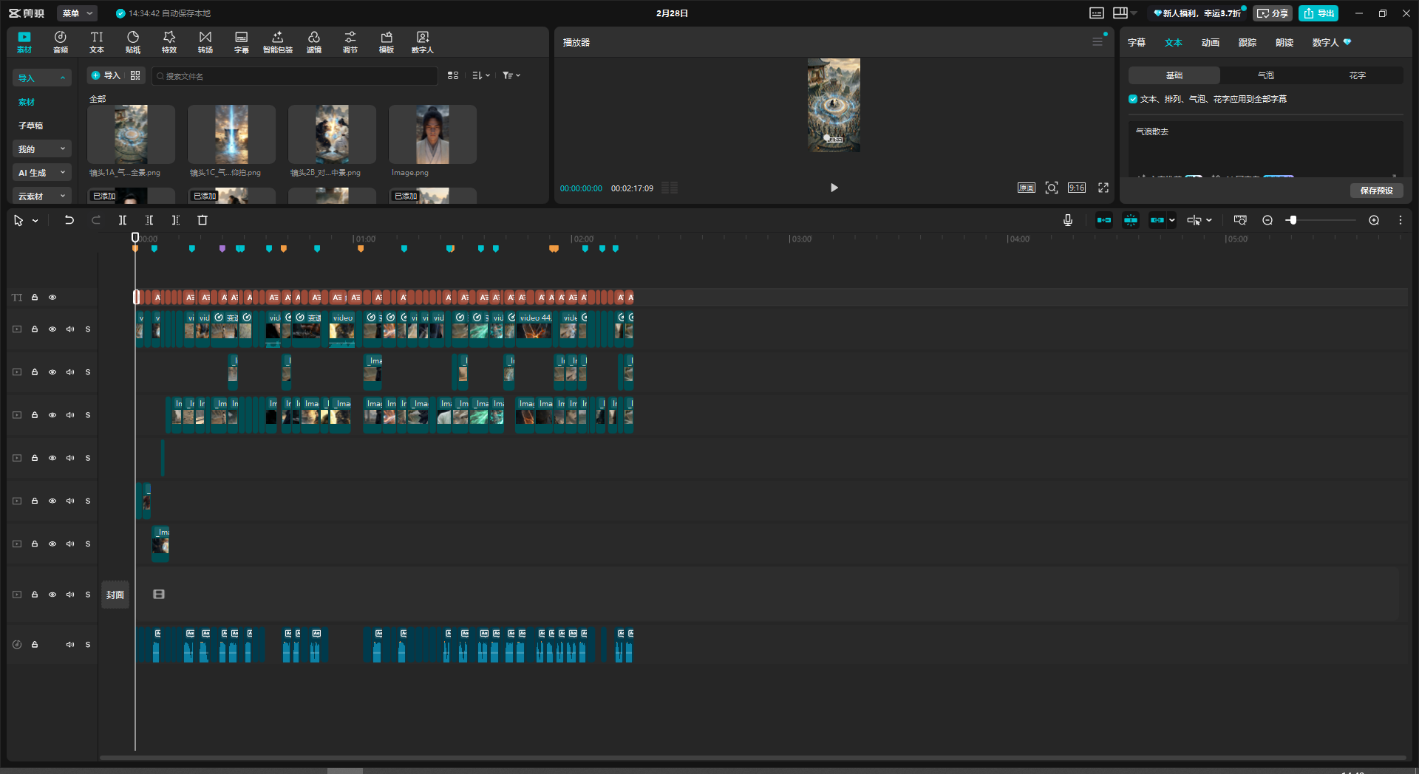Viewport: 1419px width, 774px height.
Task: Open the 贴纸 stickers panel
Action: click(133, 42)
